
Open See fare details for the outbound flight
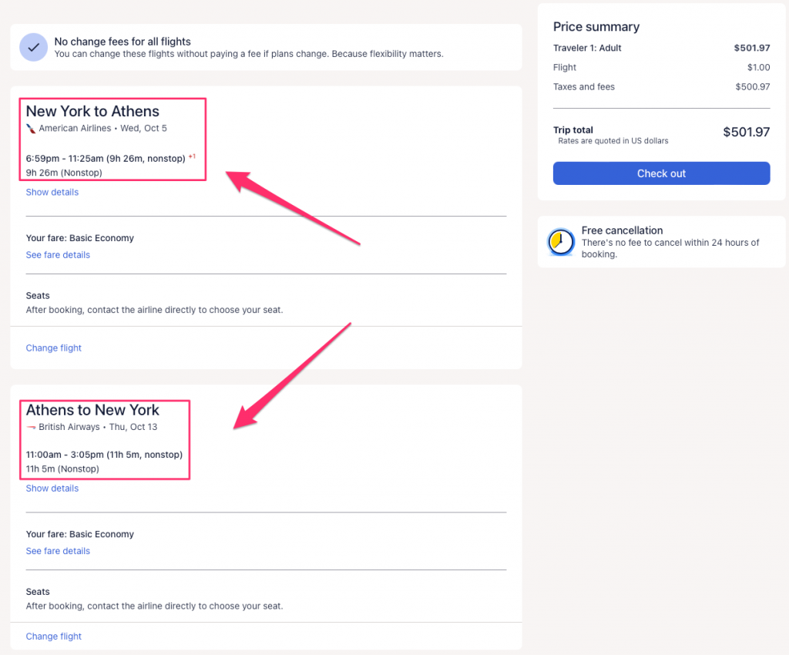tap(58, 255)
